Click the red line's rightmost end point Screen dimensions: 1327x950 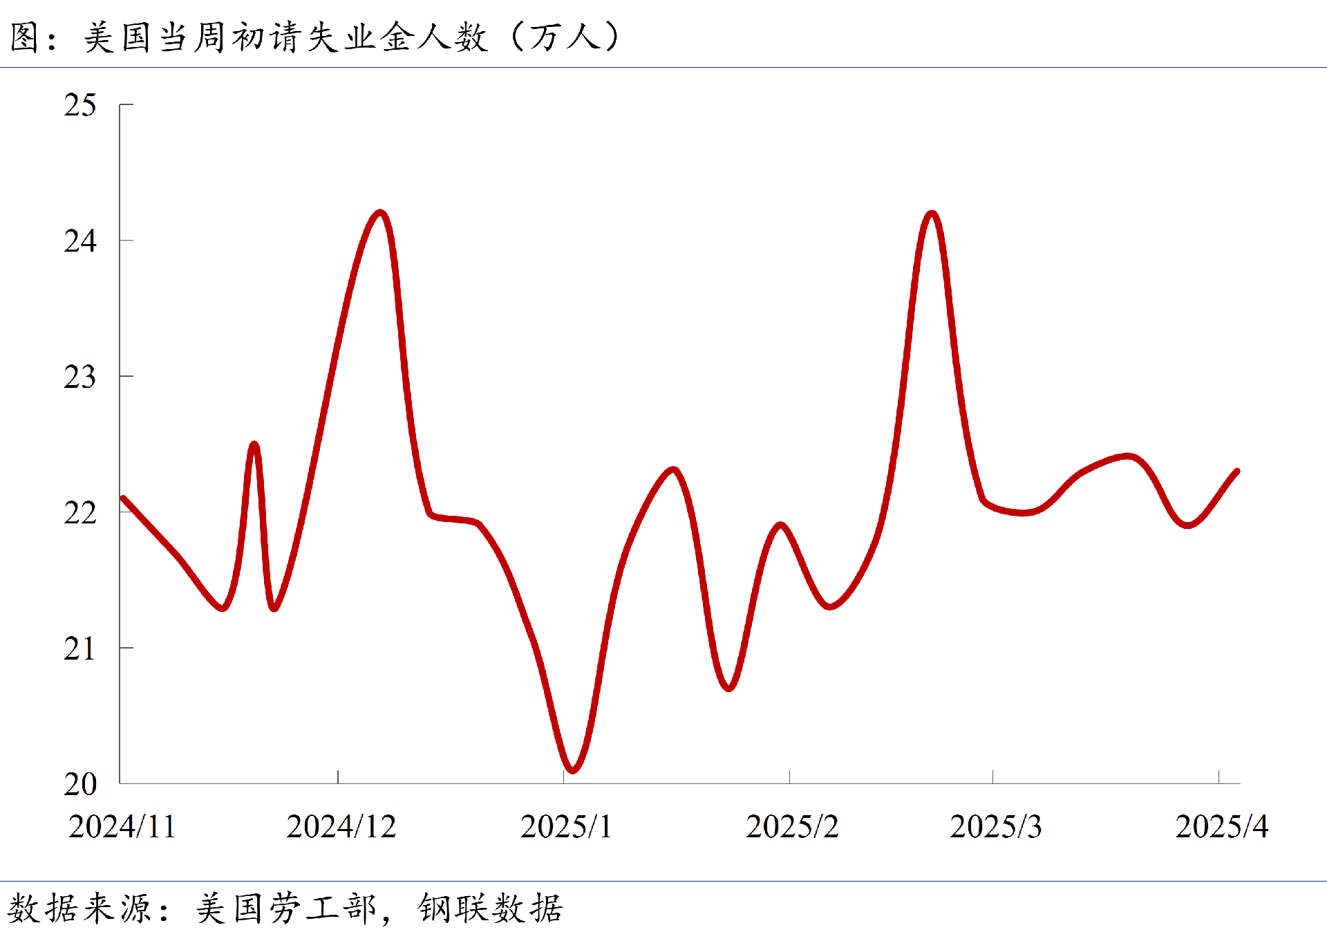tap(1236, 472)
